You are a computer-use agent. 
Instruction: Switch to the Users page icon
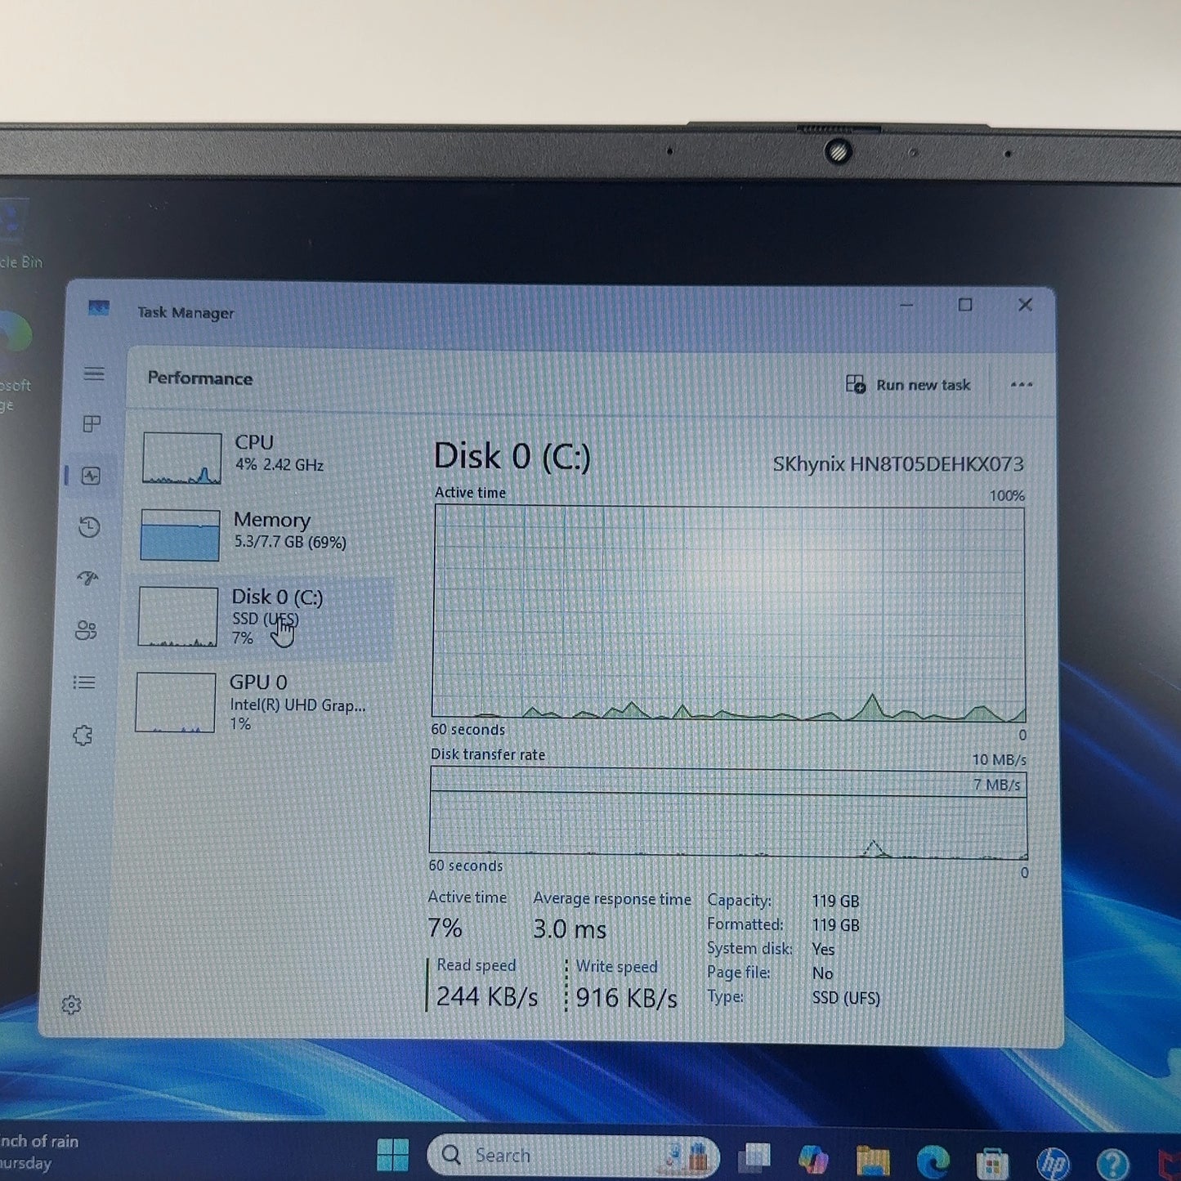[x=86, y=630]
